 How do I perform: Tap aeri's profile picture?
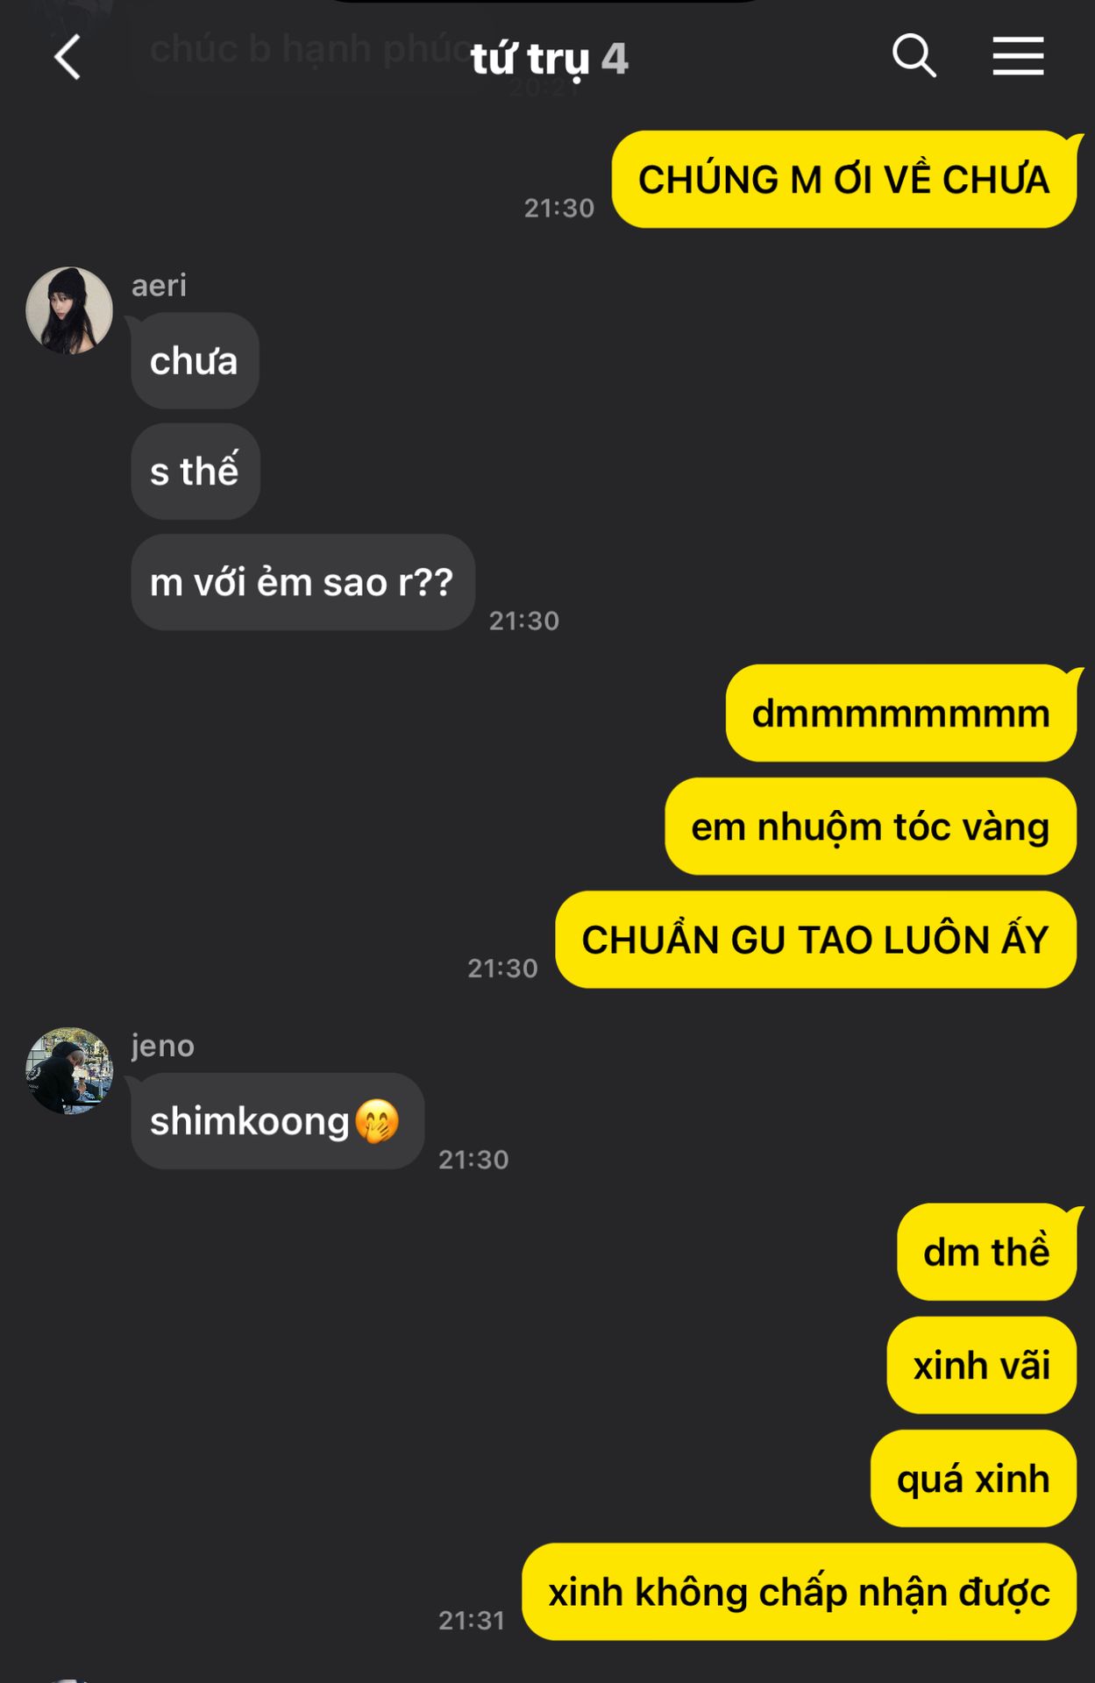(69, 310)
